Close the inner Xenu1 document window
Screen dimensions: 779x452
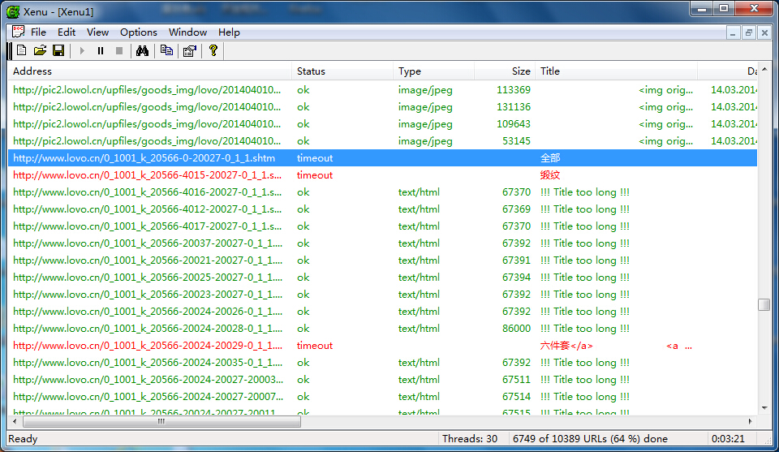pos(764,33)
